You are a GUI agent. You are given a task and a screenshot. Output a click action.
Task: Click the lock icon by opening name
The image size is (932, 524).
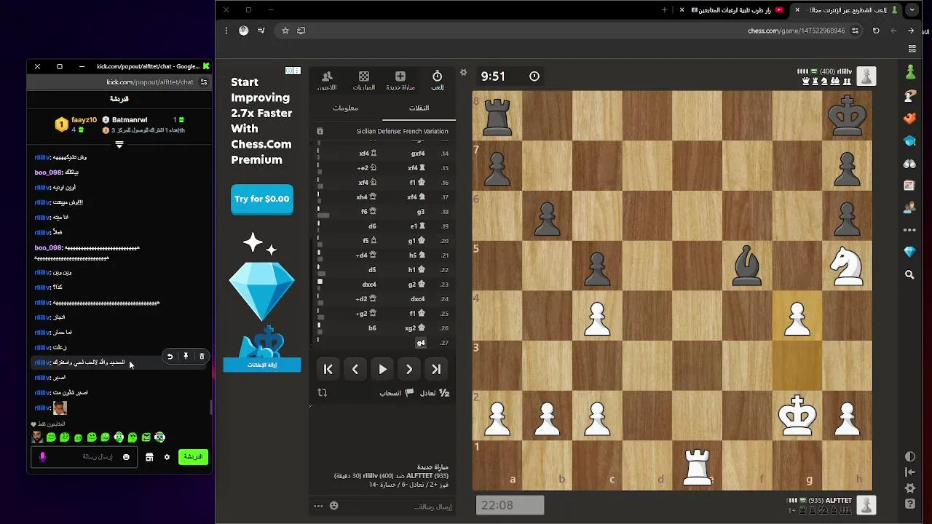[320, 131]
